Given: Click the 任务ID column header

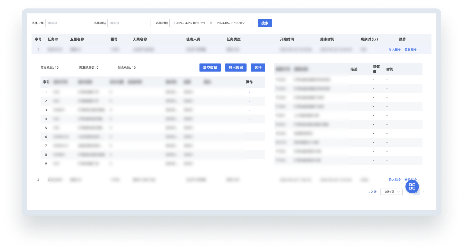Looking at the screenshot, I should tap(53, 39).
